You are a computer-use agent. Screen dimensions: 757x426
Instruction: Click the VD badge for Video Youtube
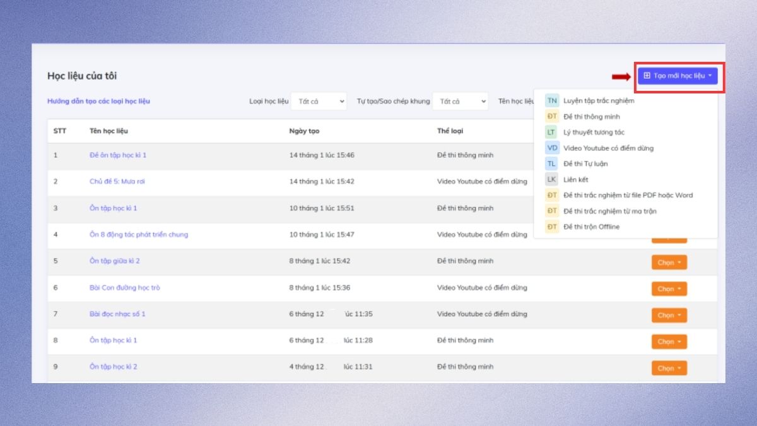pos(552,148)
